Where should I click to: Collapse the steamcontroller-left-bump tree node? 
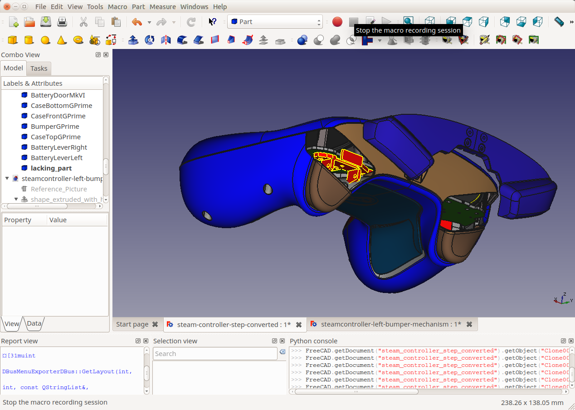point(7,179)
